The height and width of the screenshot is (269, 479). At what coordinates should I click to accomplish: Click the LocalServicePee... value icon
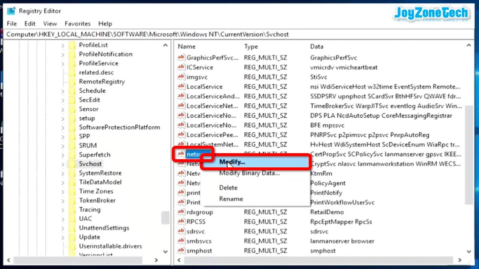(x=181, y=135)
